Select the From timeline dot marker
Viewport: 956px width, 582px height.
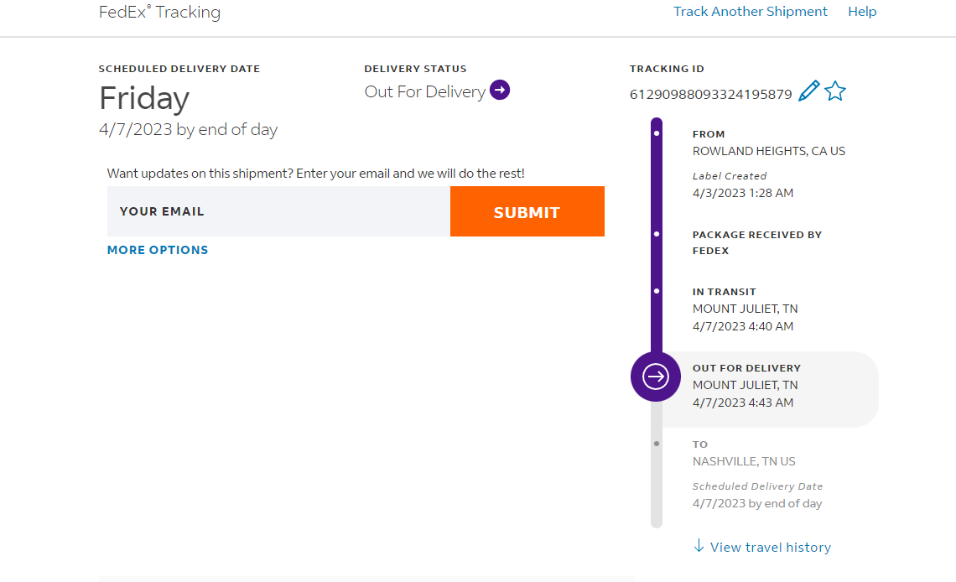tap(657, 133)
